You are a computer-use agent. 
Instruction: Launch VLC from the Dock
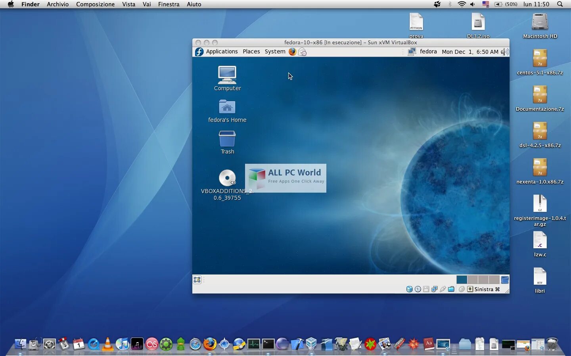(x=107, y=344)
